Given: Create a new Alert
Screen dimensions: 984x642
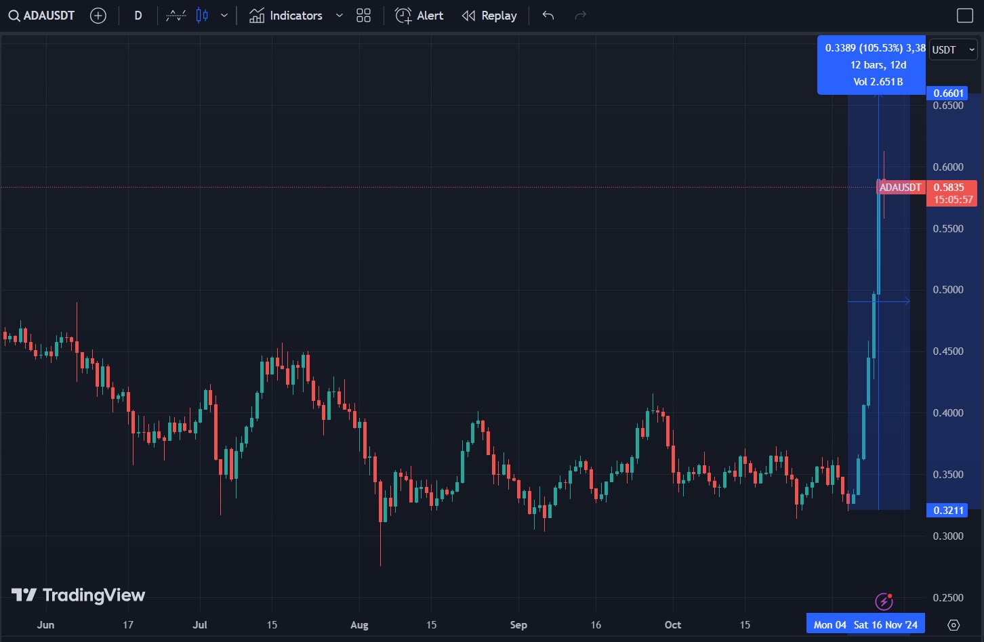Looking at the screenshot, I should [x=419, y=16].
